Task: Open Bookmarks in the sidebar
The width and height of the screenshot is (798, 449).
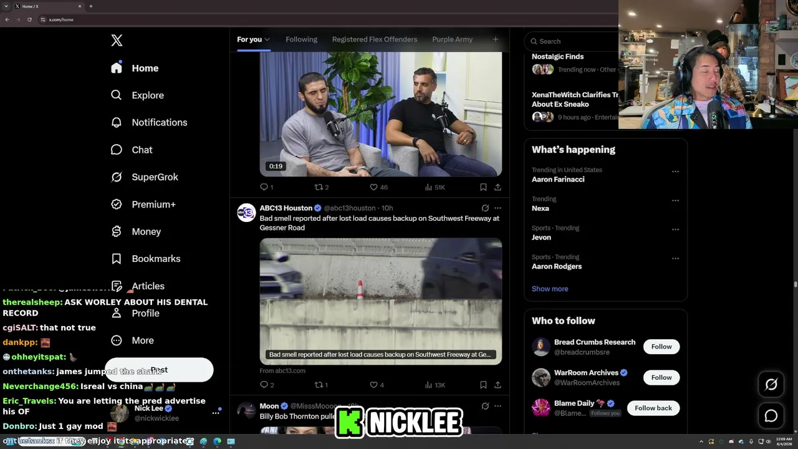Action: point(146,259)
